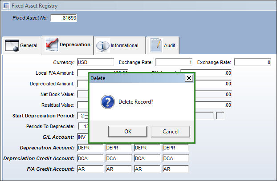
Task: Click the first Depreciation Account DEPR field
Action: click(x=90, y=148)
